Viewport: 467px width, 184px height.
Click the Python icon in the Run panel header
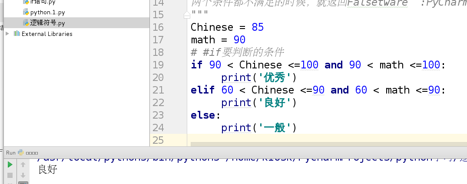(21, 152)
